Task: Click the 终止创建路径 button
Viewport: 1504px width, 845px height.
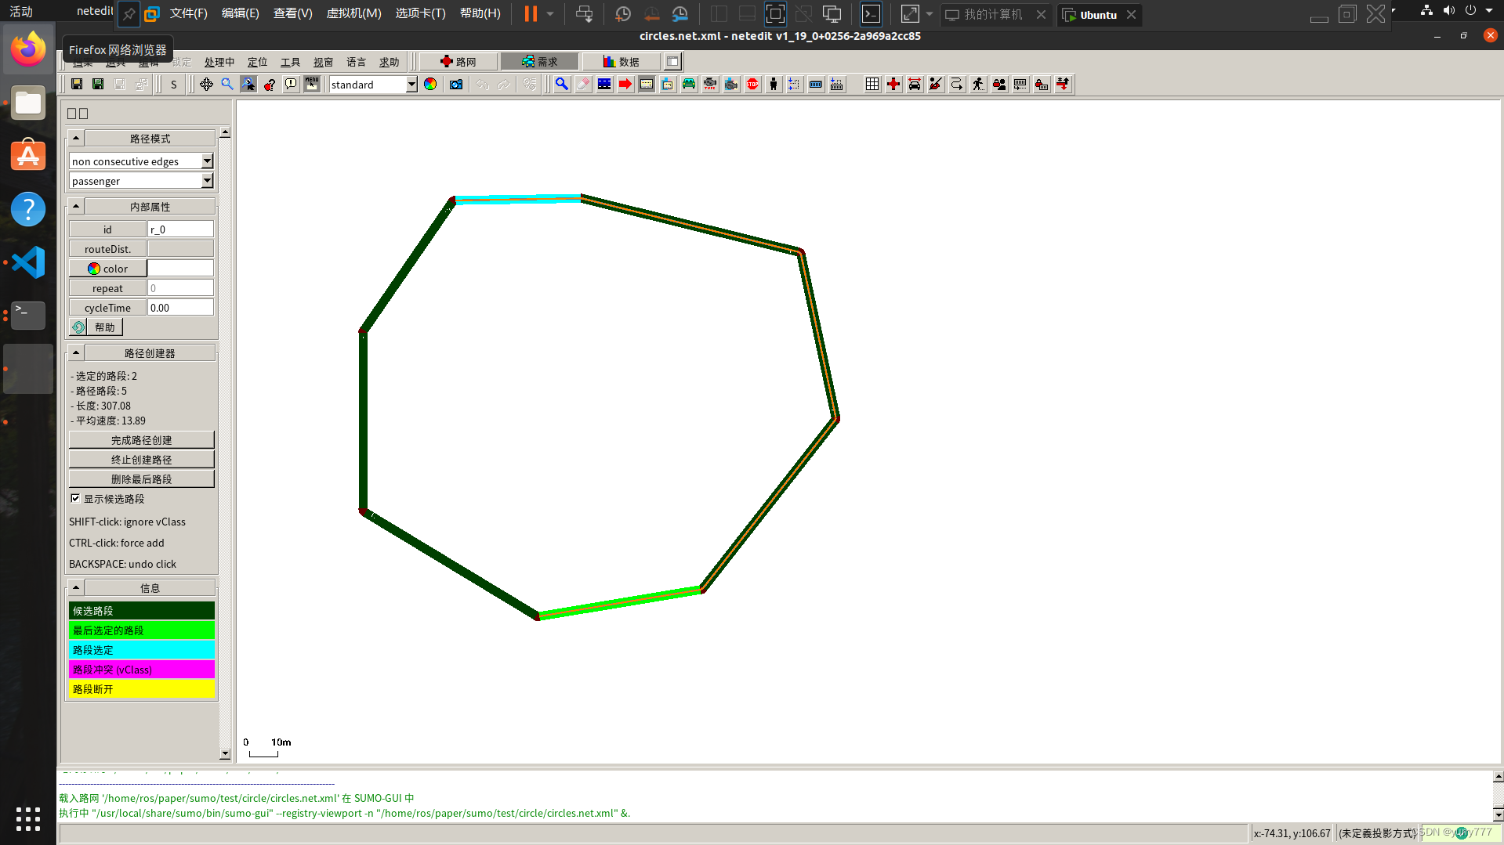Action: point(142,460)
